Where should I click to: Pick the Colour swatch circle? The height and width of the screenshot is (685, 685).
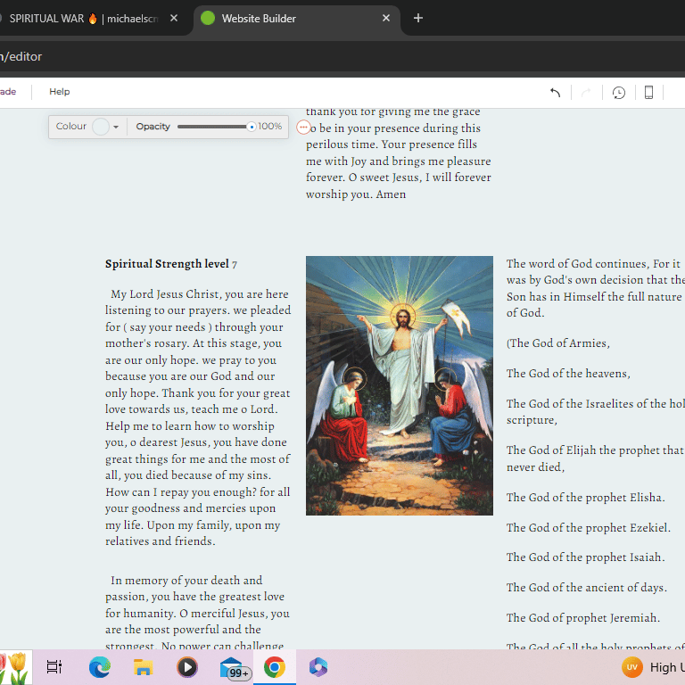[x=101, y=127]
